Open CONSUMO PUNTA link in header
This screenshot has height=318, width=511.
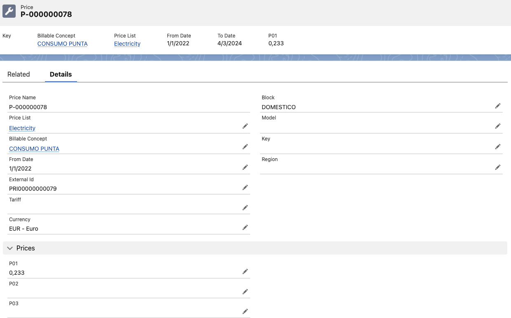(x=63, y=44)
